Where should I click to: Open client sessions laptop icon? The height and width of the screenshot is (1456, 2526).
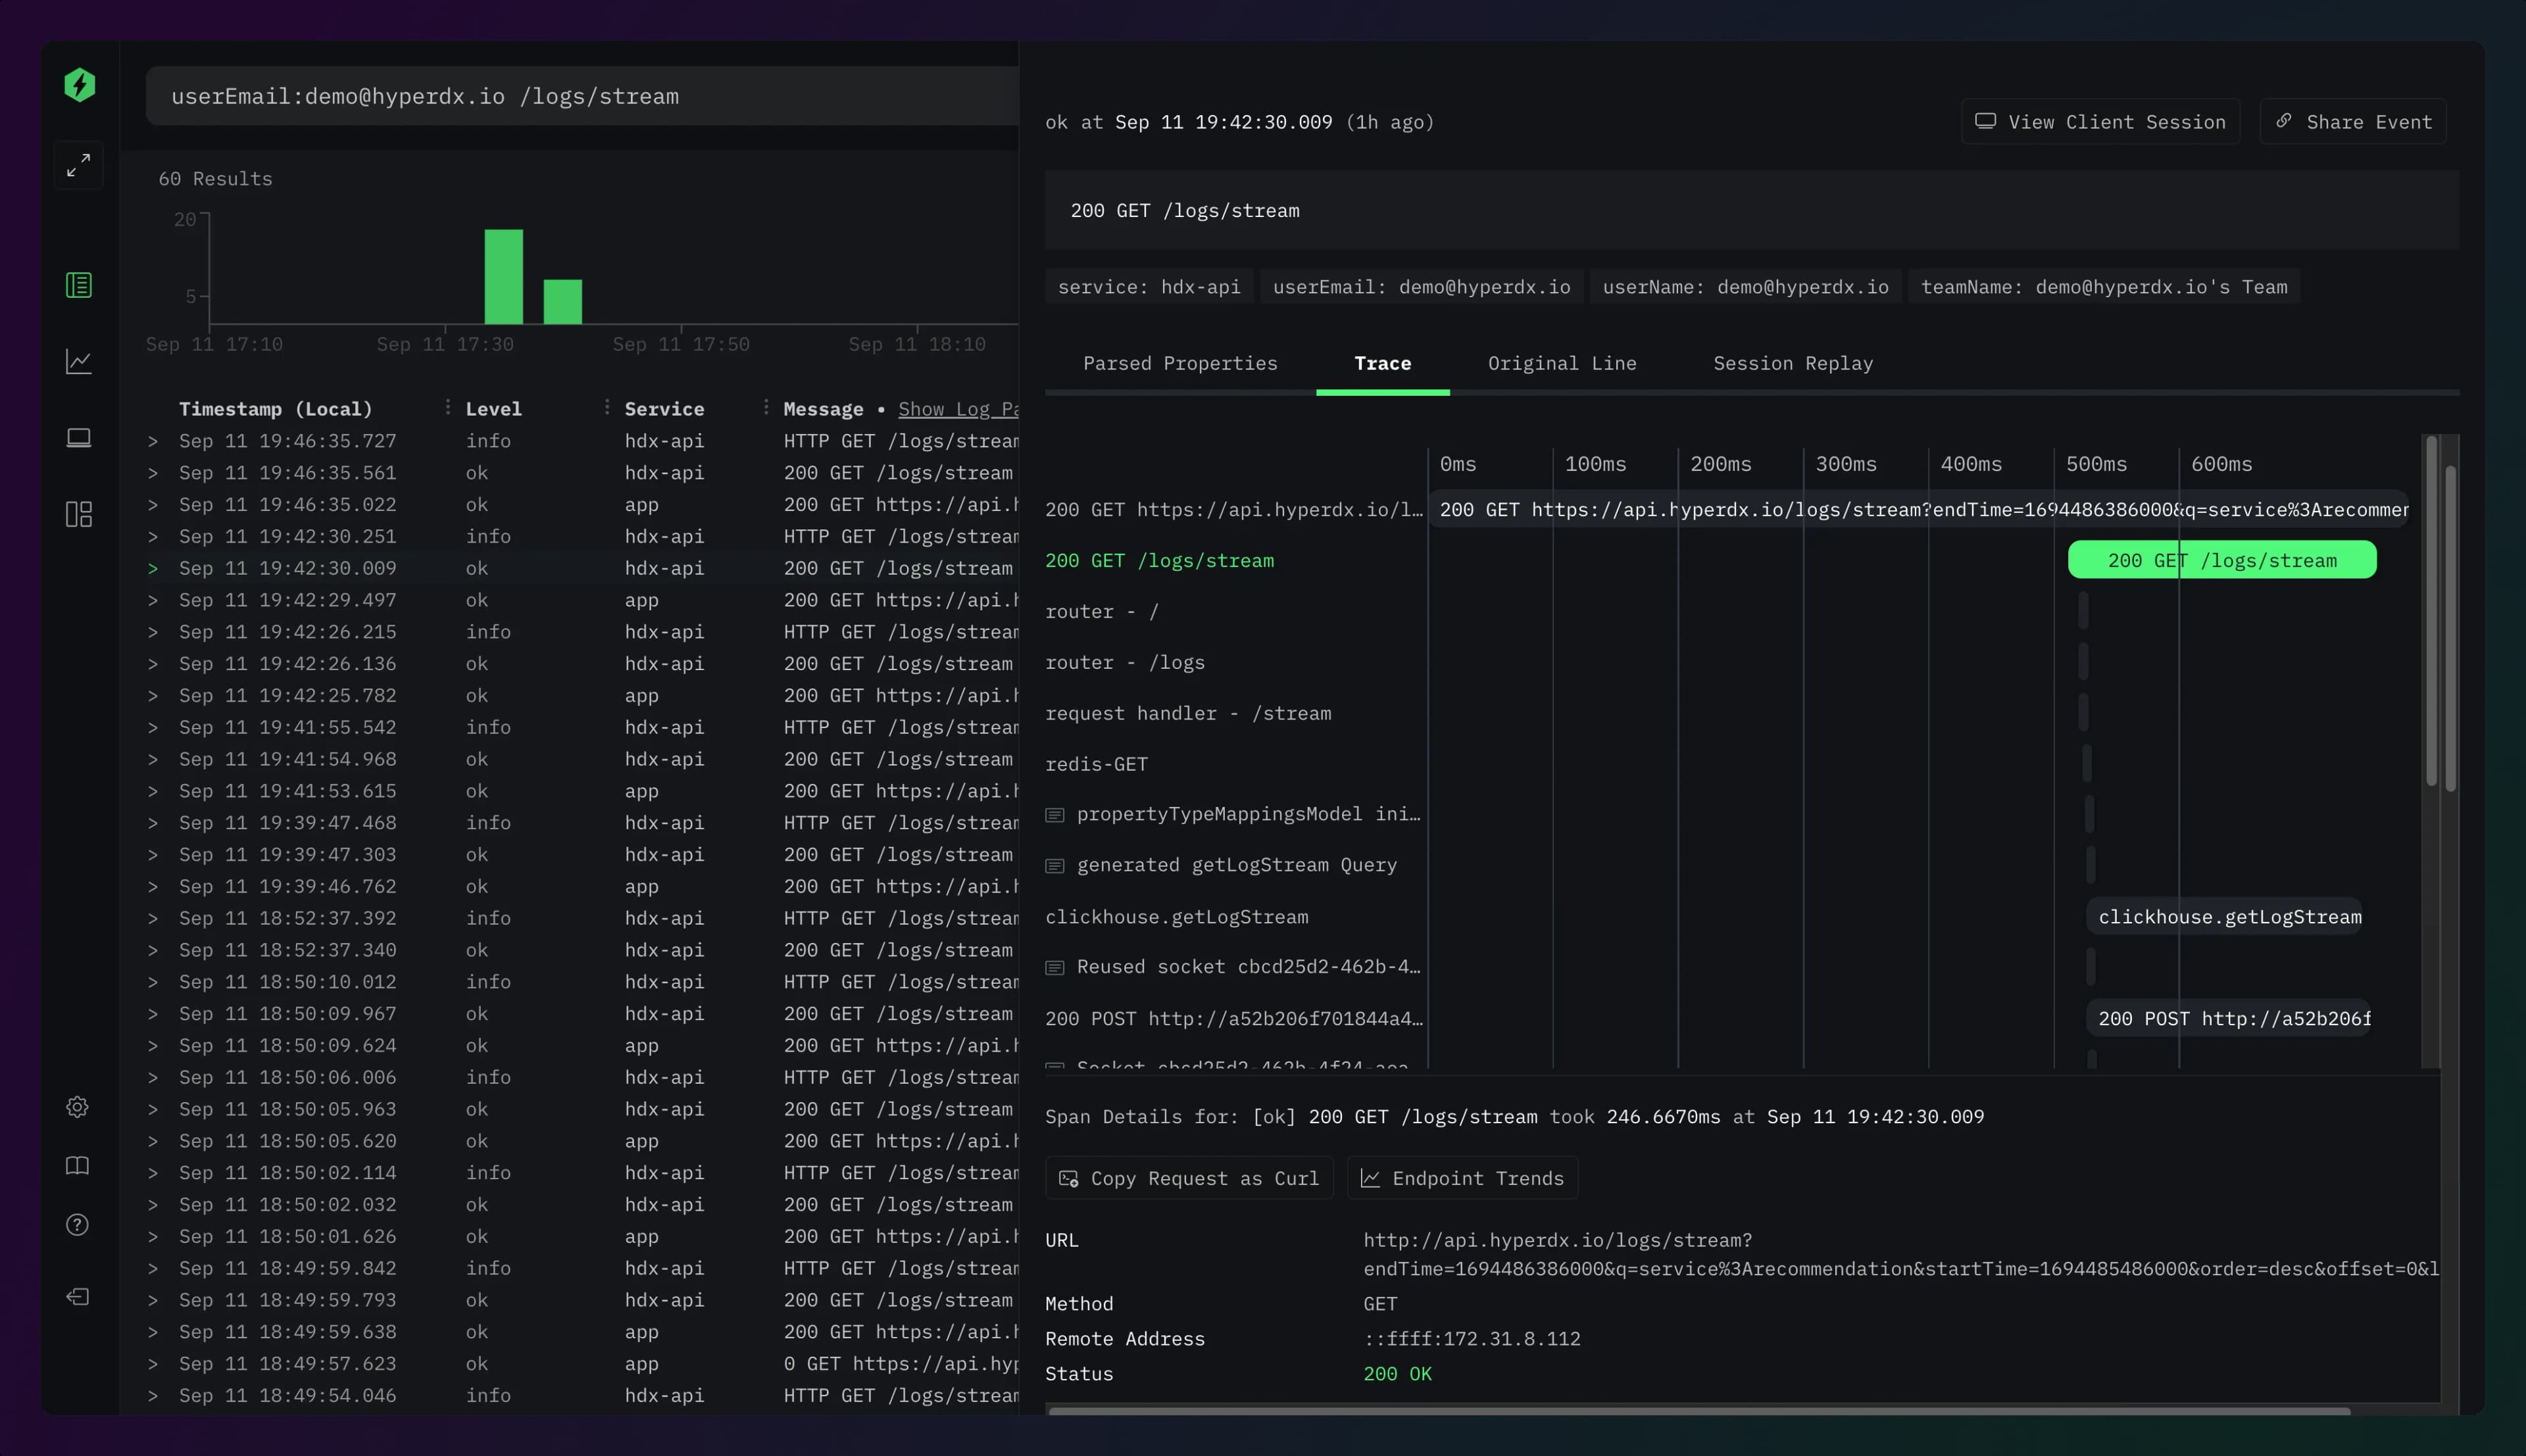[79, 438]
